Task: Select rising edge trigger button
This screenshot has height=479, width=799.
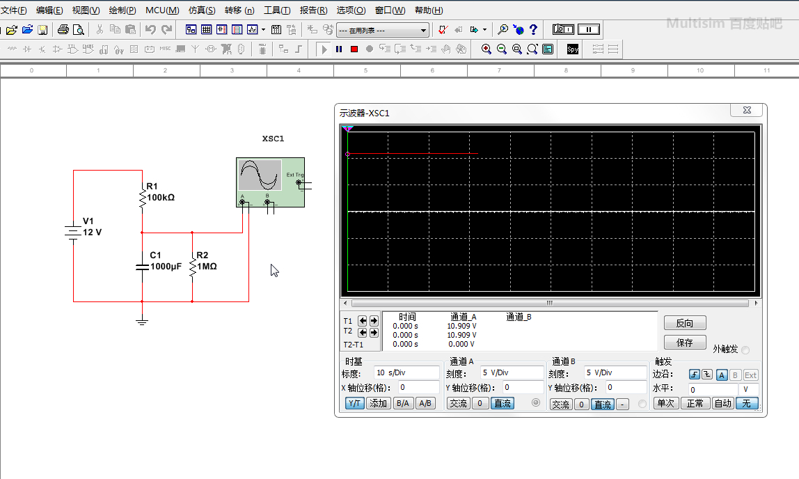Action: (x=694, y=375)
